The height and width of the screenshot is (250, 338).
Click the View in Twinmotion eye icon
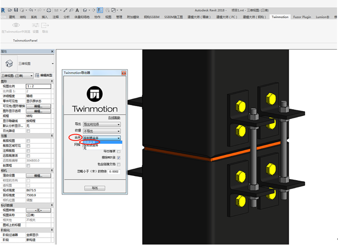(16, 25)
